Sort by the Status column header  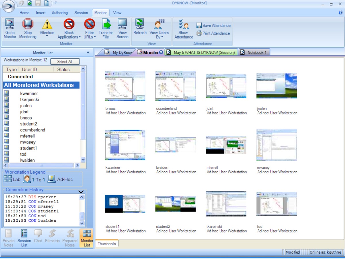pos(67,69)
